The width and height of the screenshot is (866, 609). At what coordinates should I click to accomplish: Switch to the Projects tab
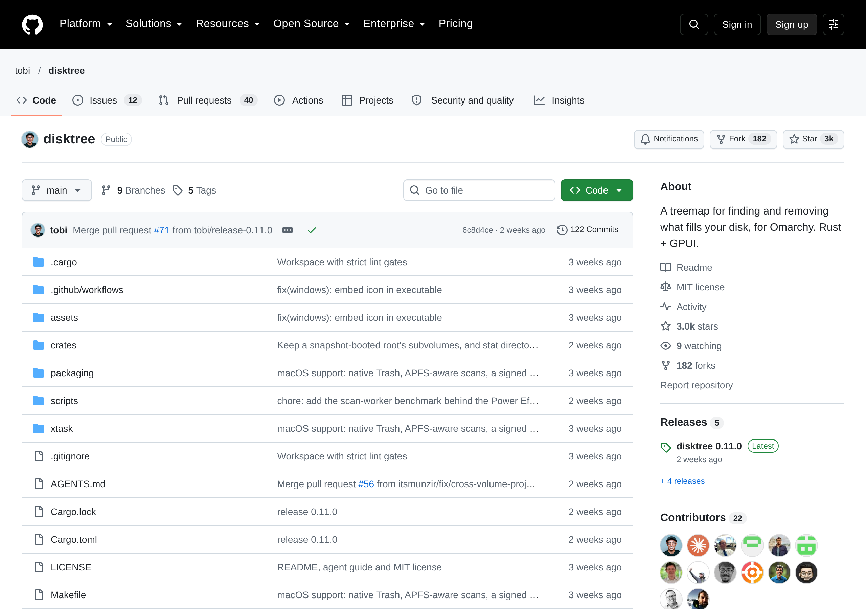[367, 100]
